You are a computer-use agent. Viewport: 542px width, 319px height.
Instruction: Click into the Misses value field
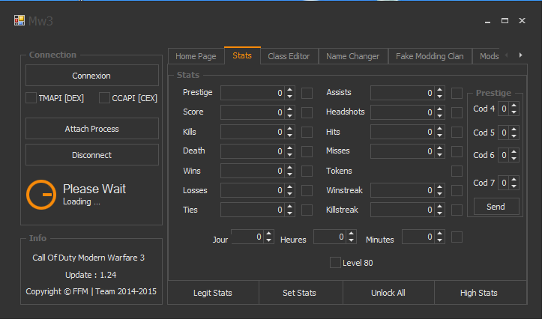coord(403,151)
